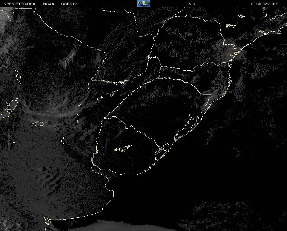This screenshot has width=287, height=231.
Task: Click the gray cloud patch beside the western border bend
Action: tap(99, 57)
